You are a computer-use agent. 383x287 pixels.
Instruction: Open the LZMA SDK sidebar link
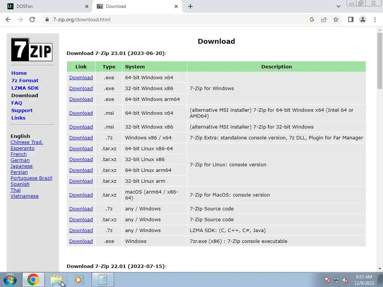click(x=25, y=88)
